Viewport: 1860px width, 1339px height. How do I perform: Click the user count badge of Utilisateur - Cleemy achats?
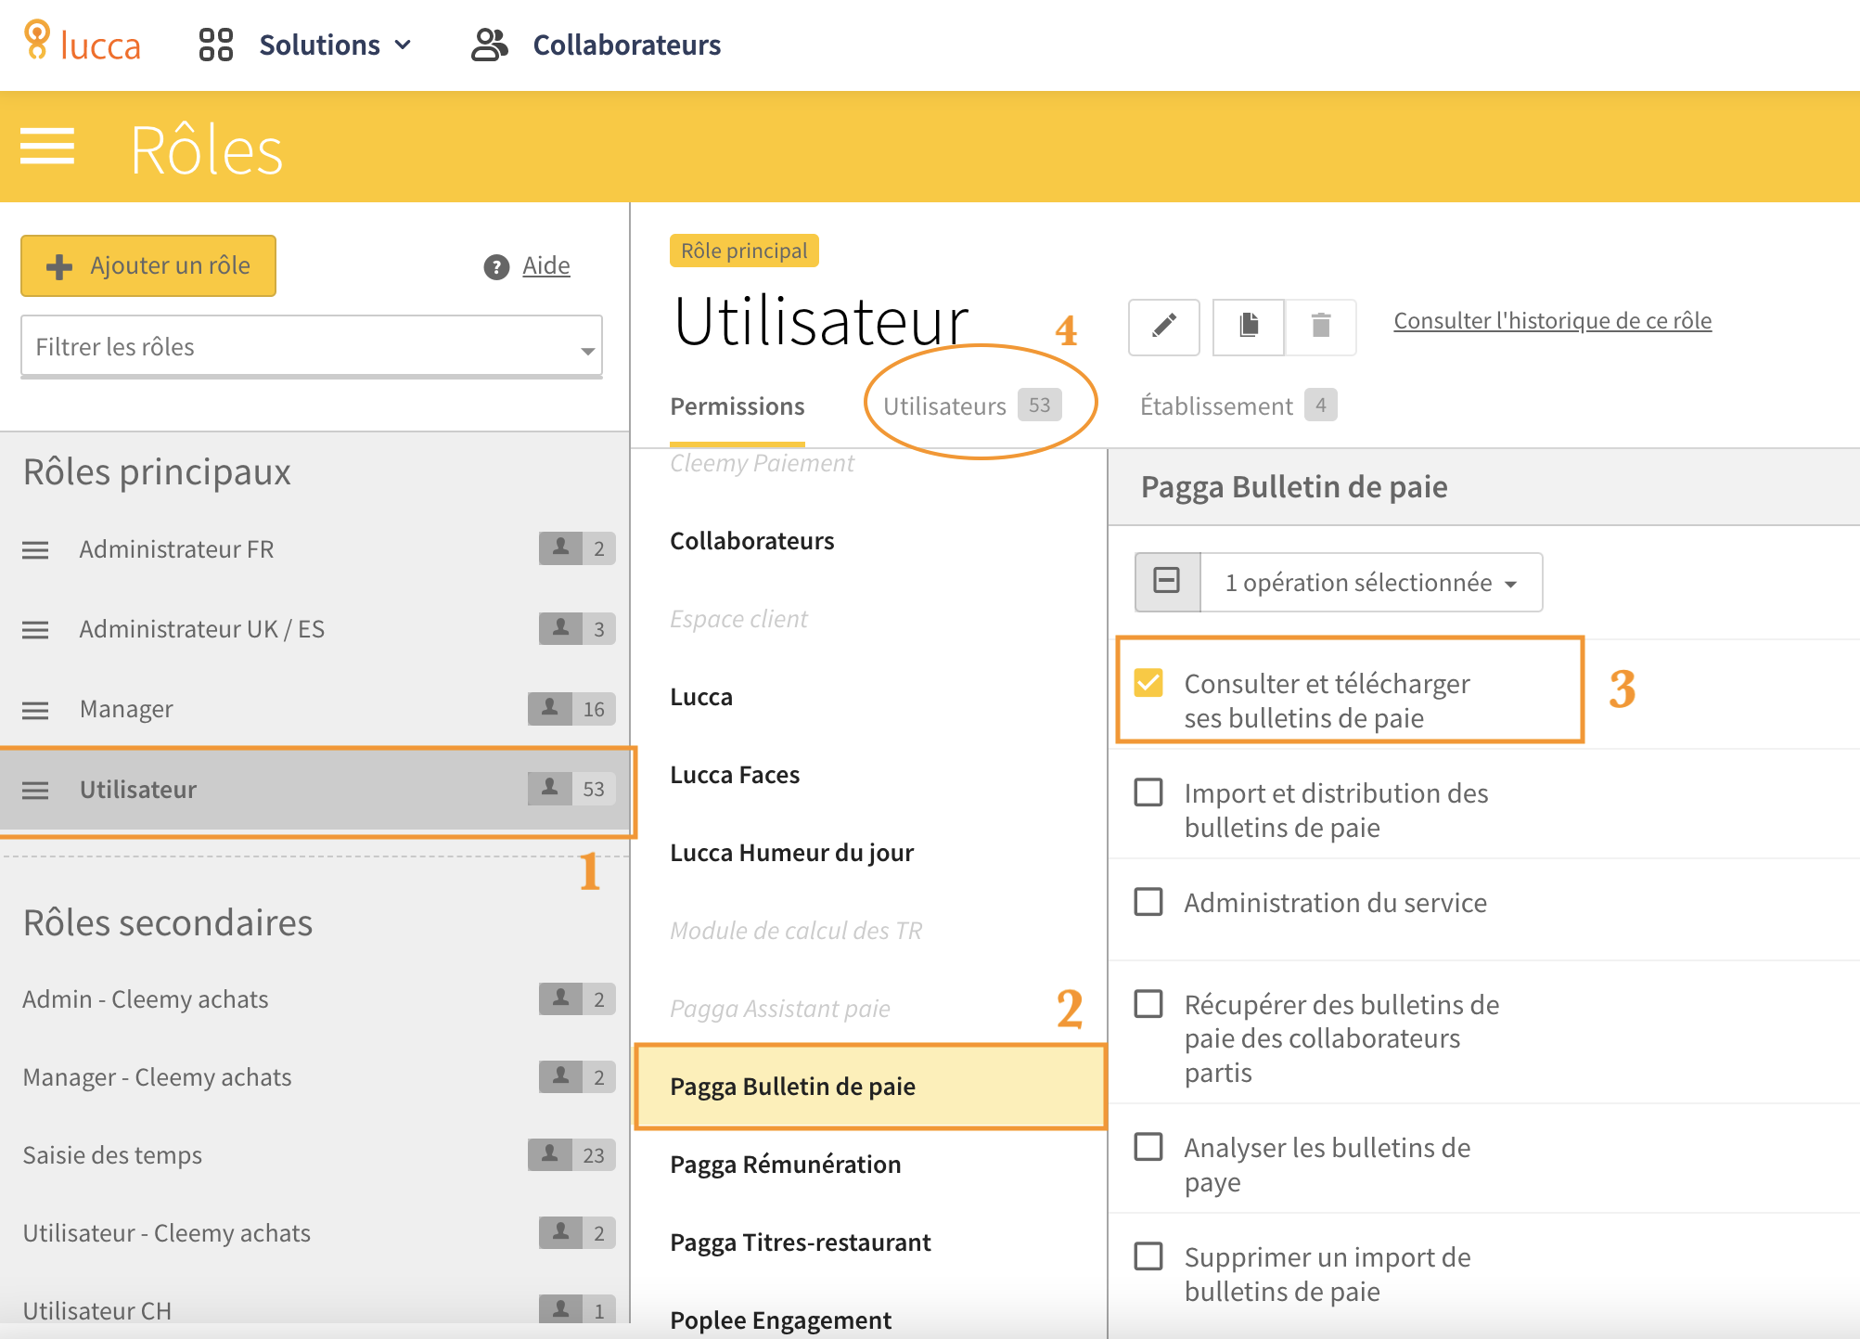(x=577, y=1232)
